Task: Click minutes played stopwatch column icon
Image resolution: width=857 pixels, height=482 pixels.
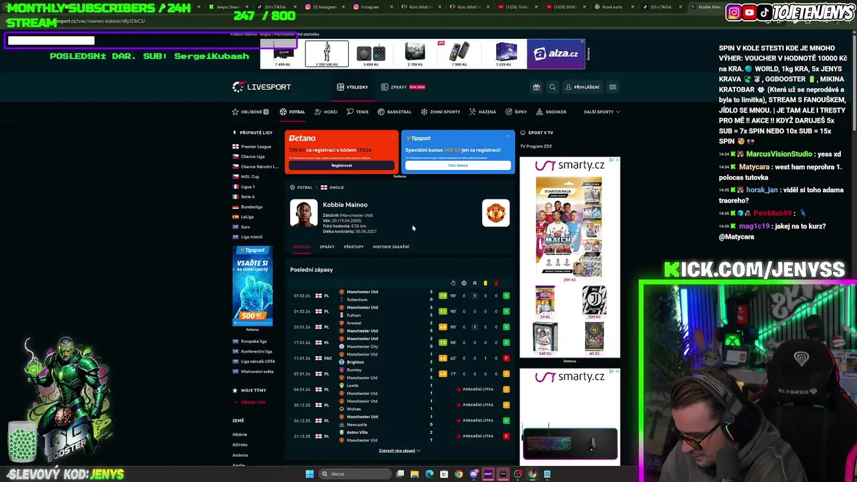Action: click(x=453, y=283)
